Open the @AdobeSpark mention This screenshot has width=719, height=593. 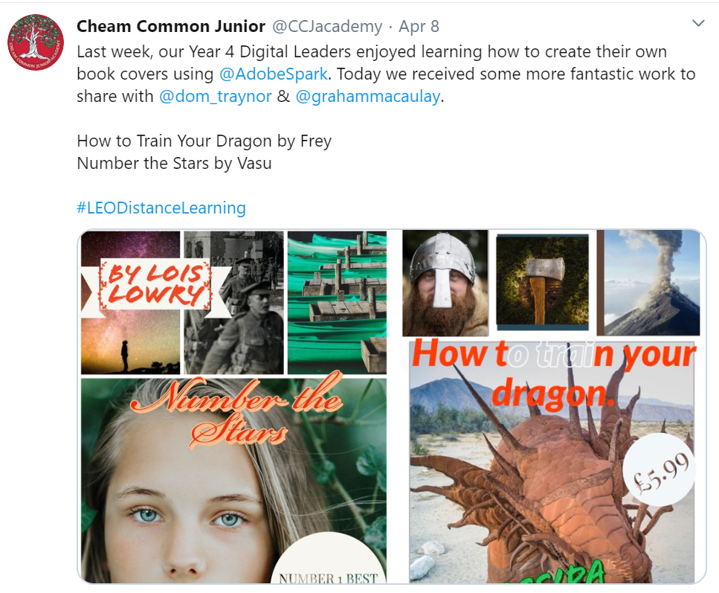point(274,74)
